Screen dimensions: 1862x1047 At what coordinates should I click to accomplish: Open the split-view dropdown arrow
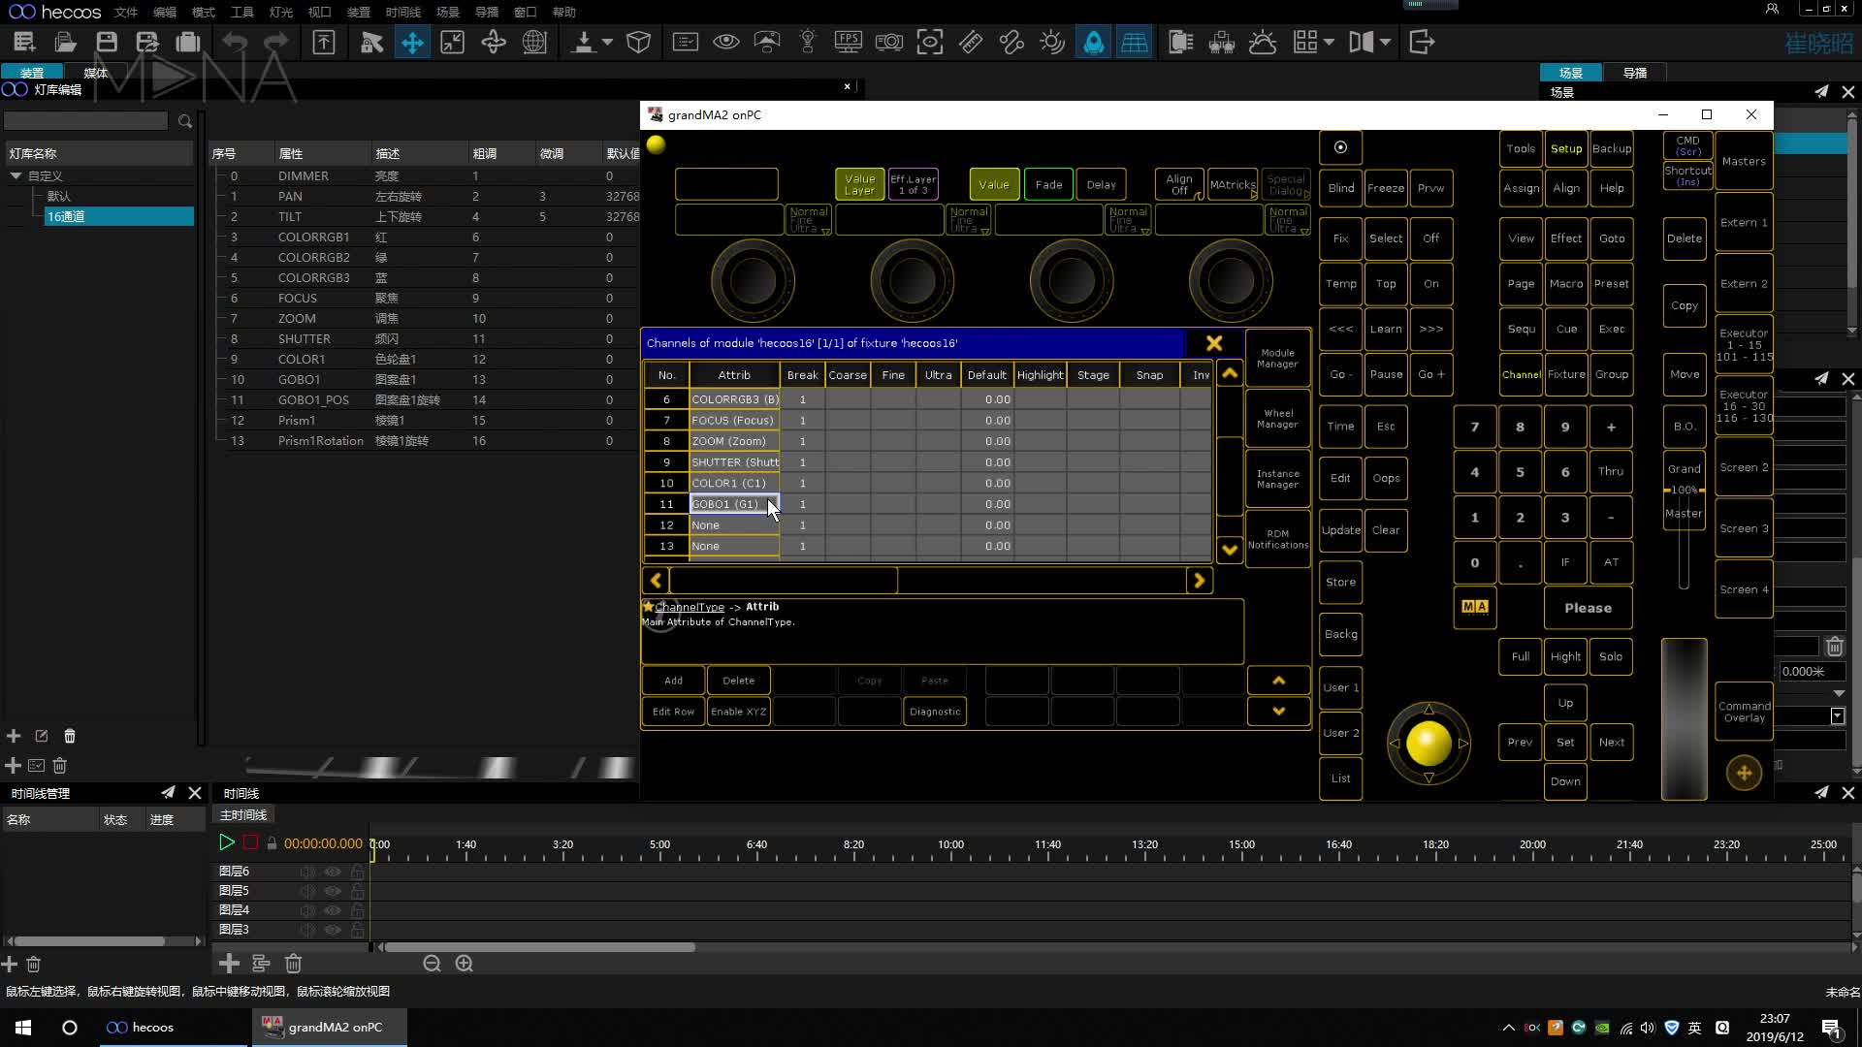[x=1385, y=42]
